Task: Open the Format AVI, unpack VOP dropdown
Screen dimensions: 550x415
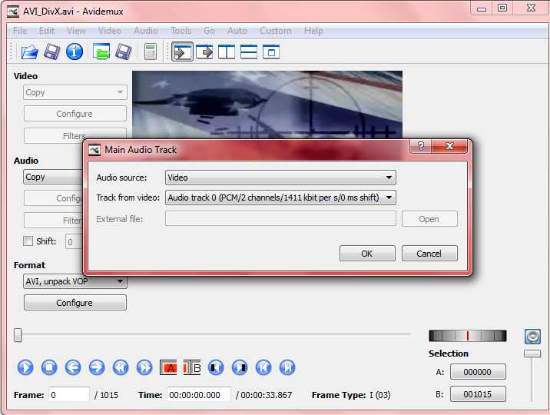Action: (75, 281)
